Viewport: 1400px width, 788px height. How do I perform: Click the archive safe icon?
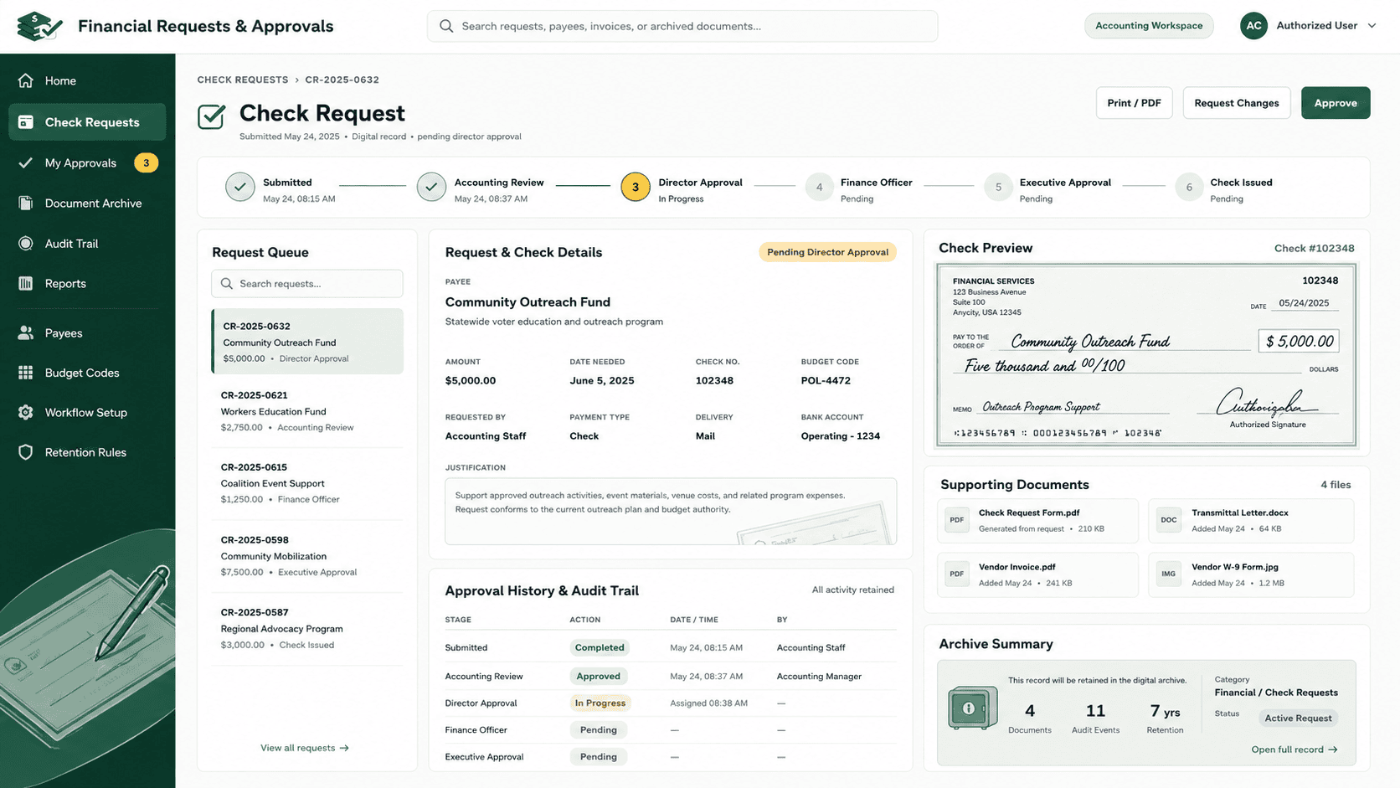[x=972, y=708]
